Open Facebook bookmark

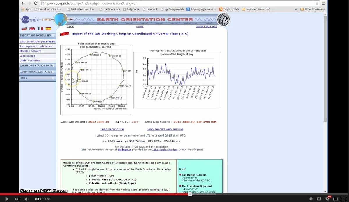coord(150,9)
